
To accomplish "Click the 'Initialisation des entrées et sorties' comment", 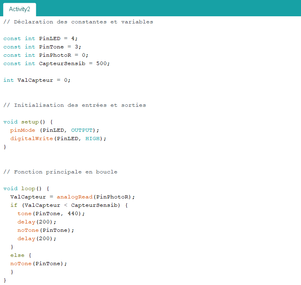I will 74,105.
